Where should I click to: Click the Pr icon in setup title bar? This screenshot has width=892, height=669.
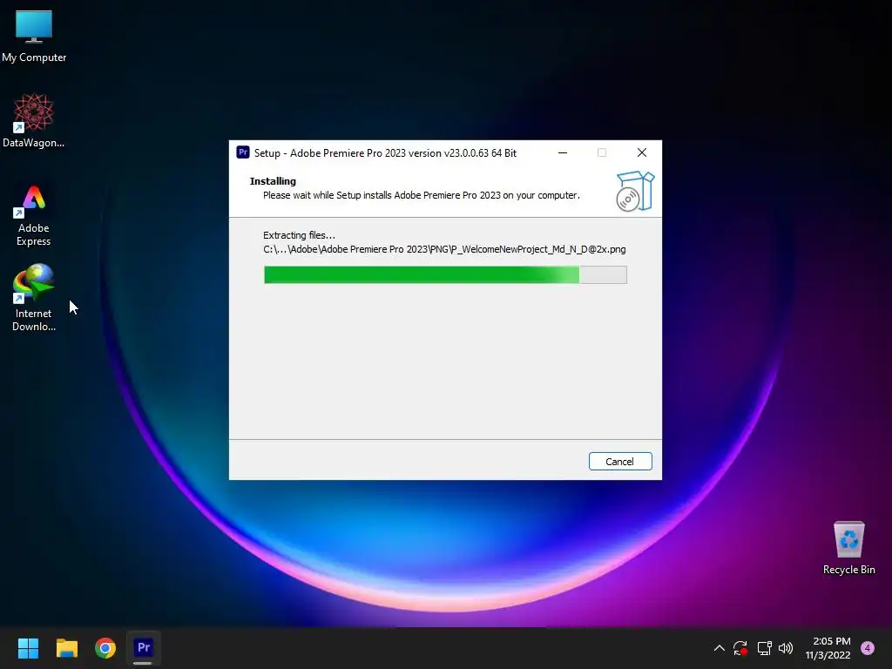[x=243, y=152]
